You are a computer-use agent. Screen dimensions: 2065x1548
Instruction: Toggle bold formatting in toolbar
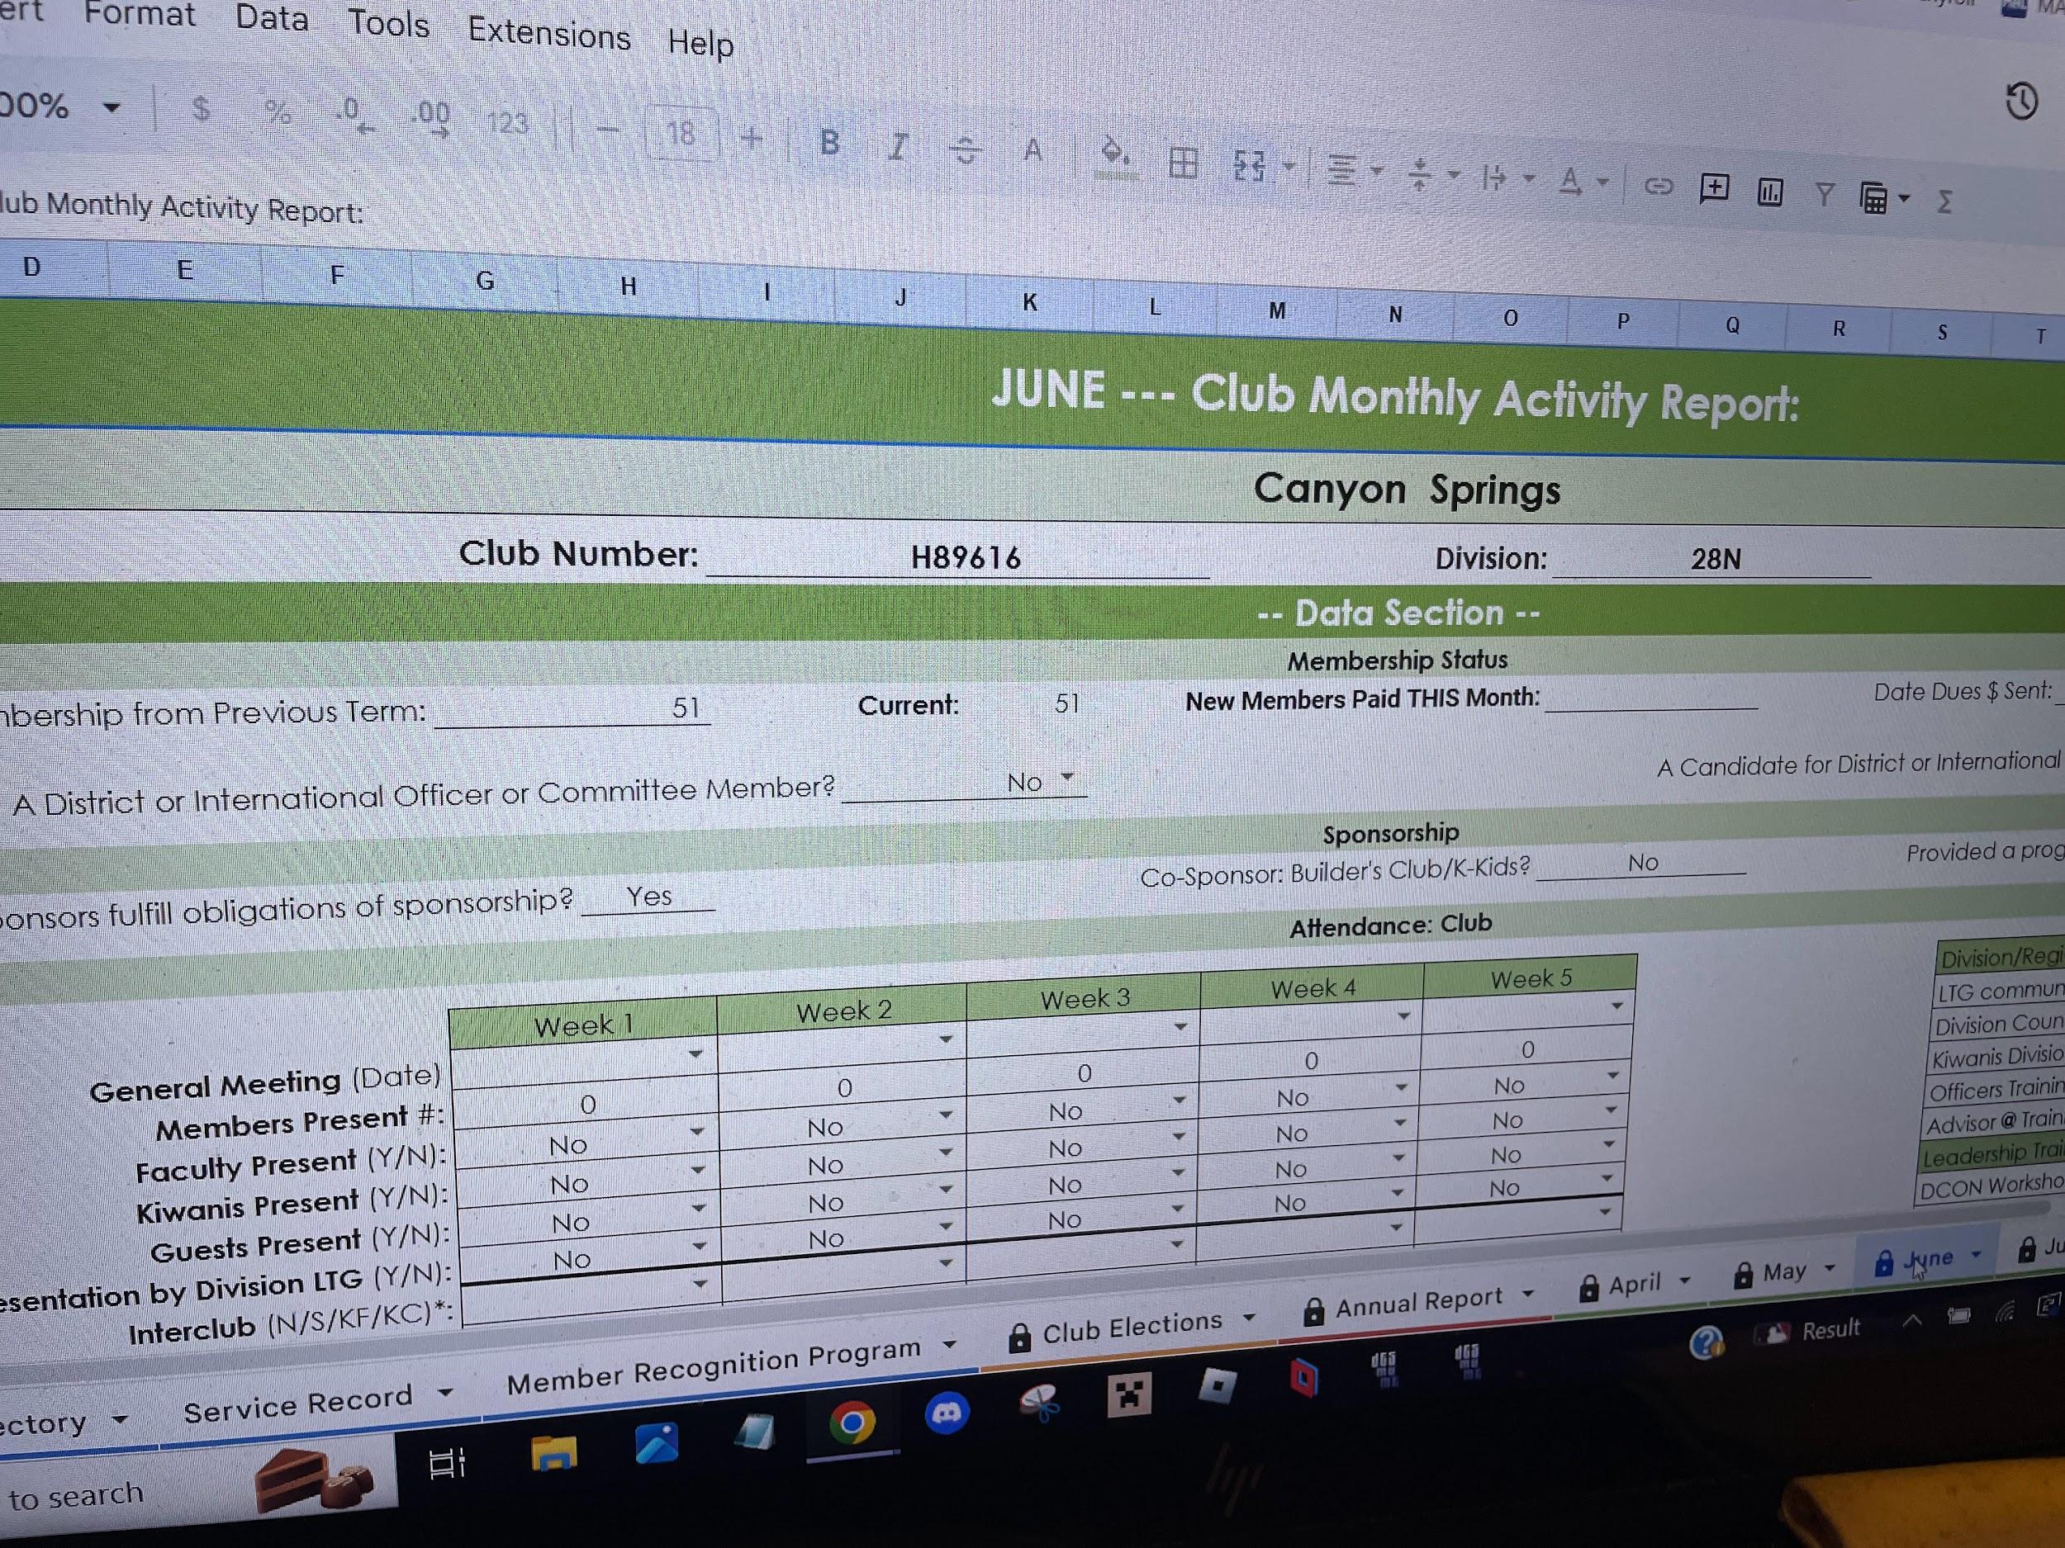pyautogui.click(x=829, y=143)
